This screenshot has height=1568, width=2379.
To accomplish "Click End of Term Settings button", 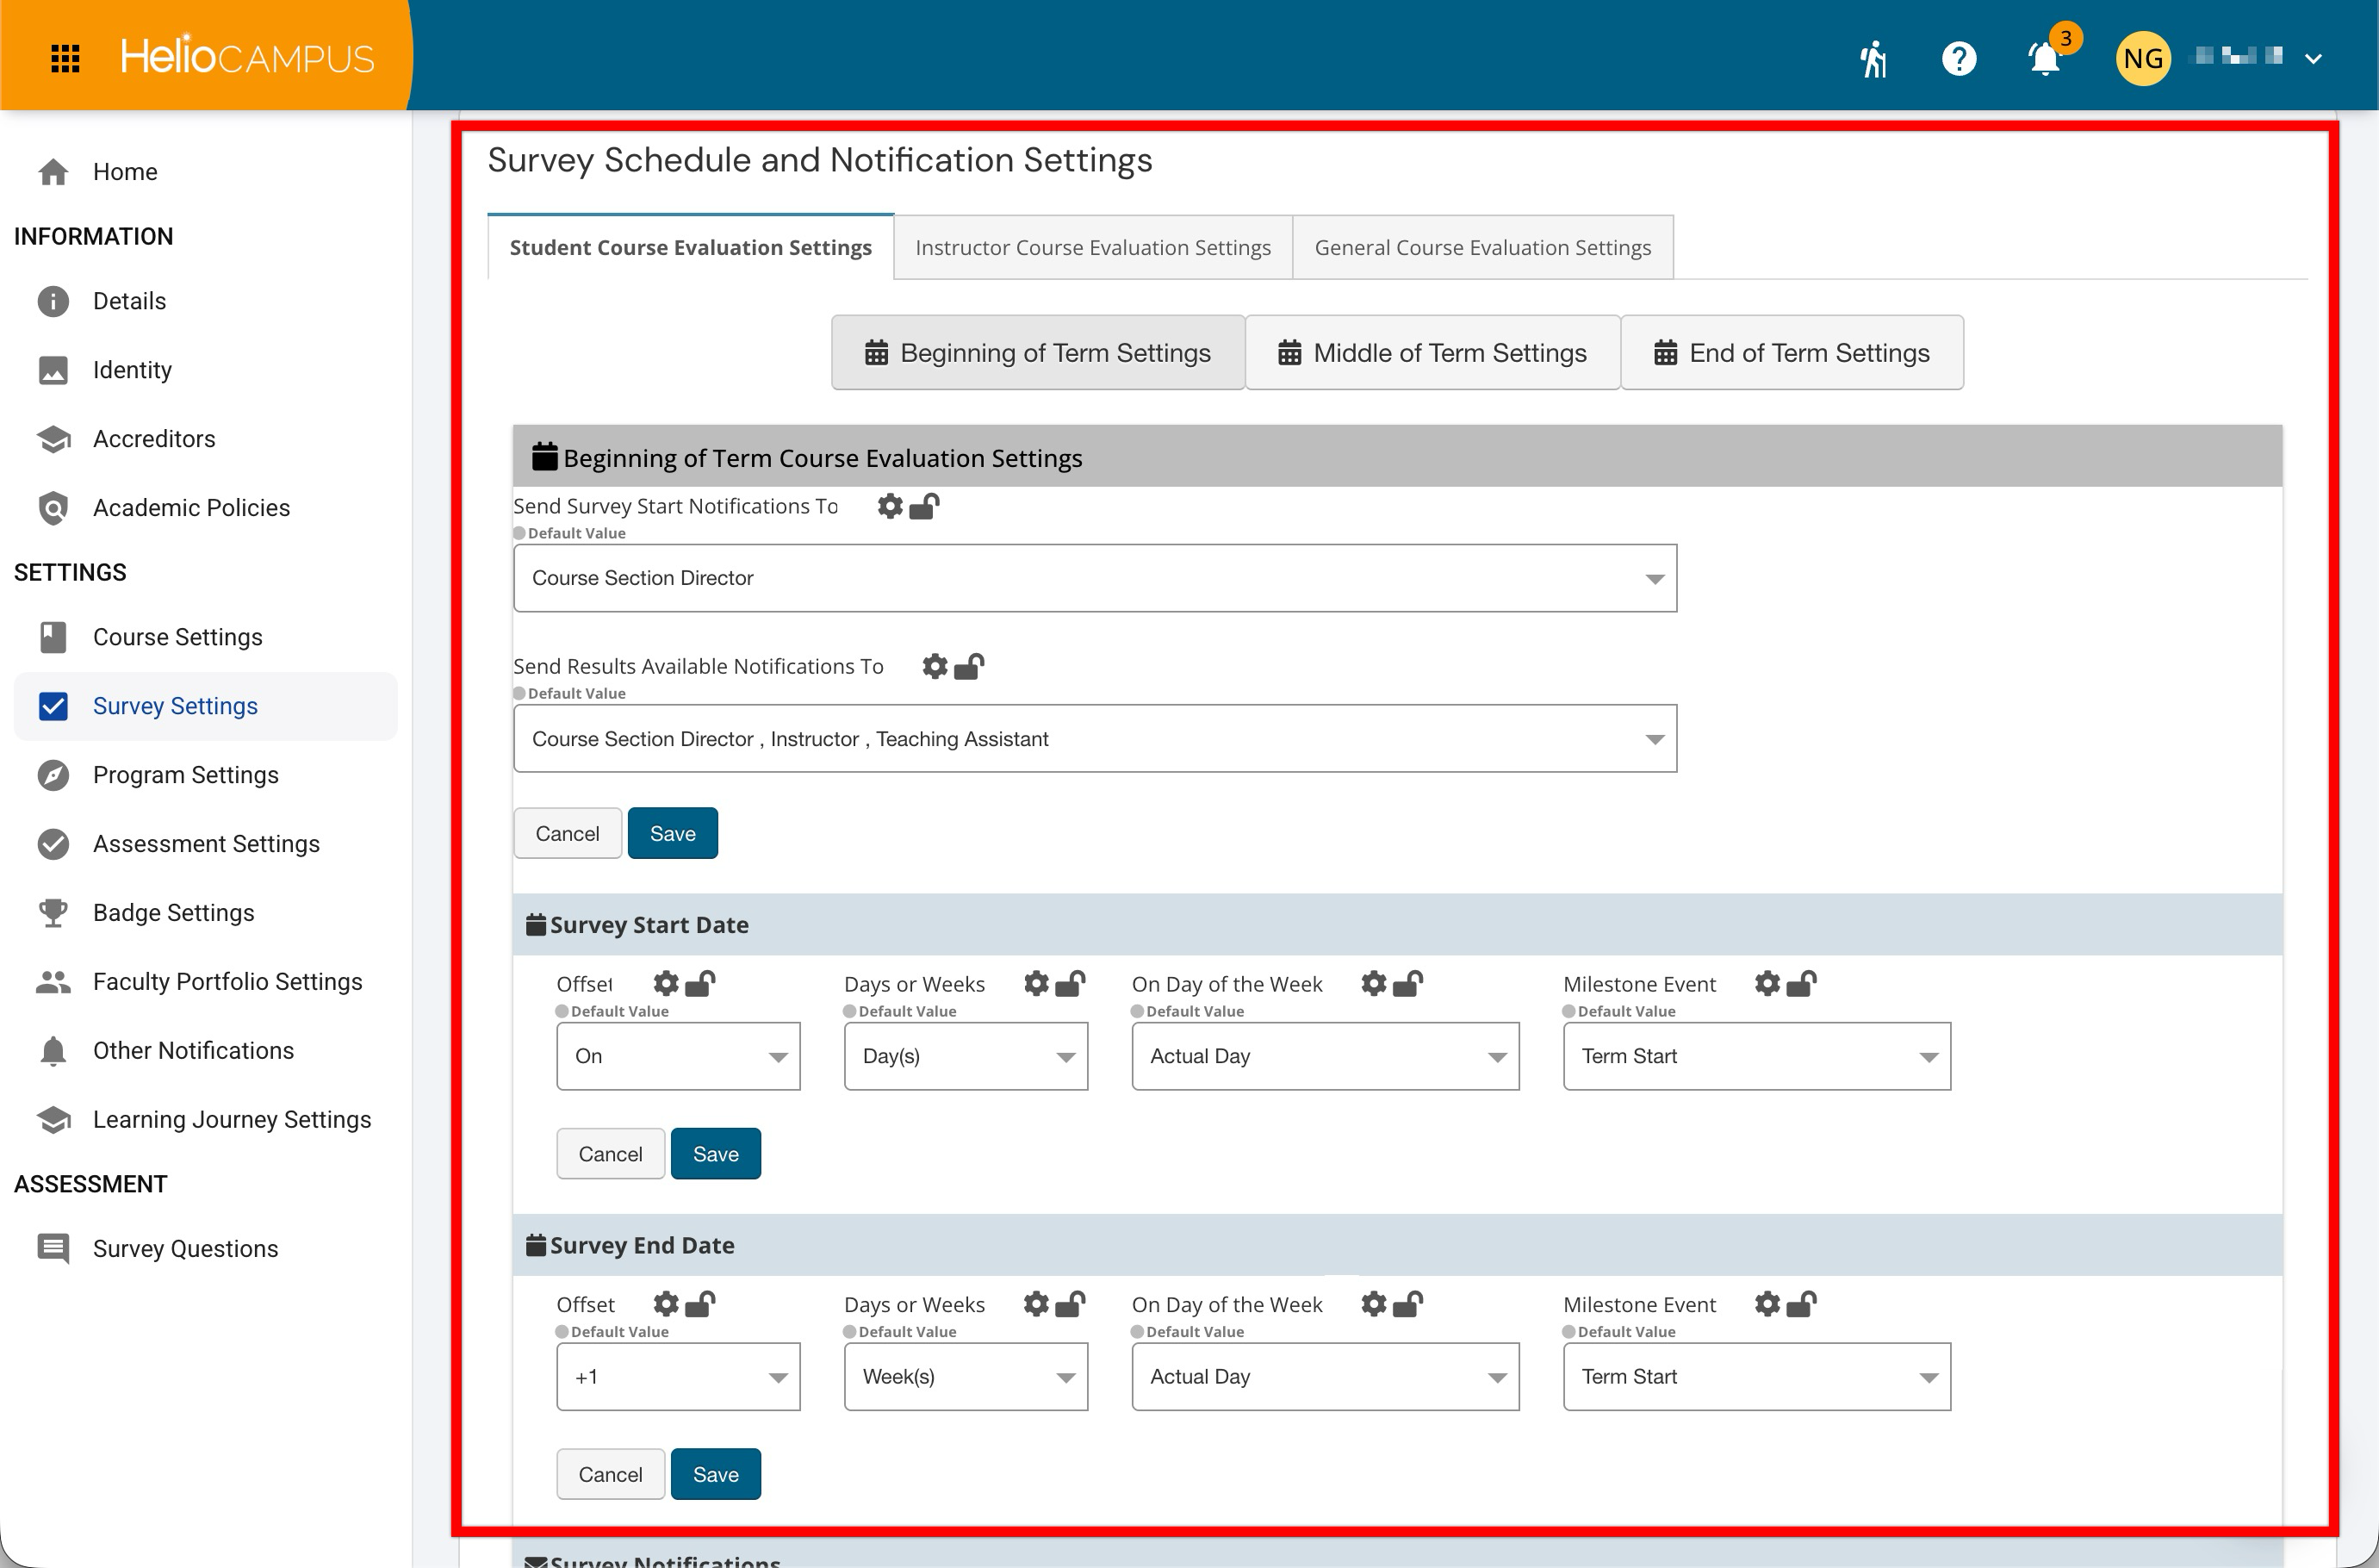I will click(x=1792, y=353).
